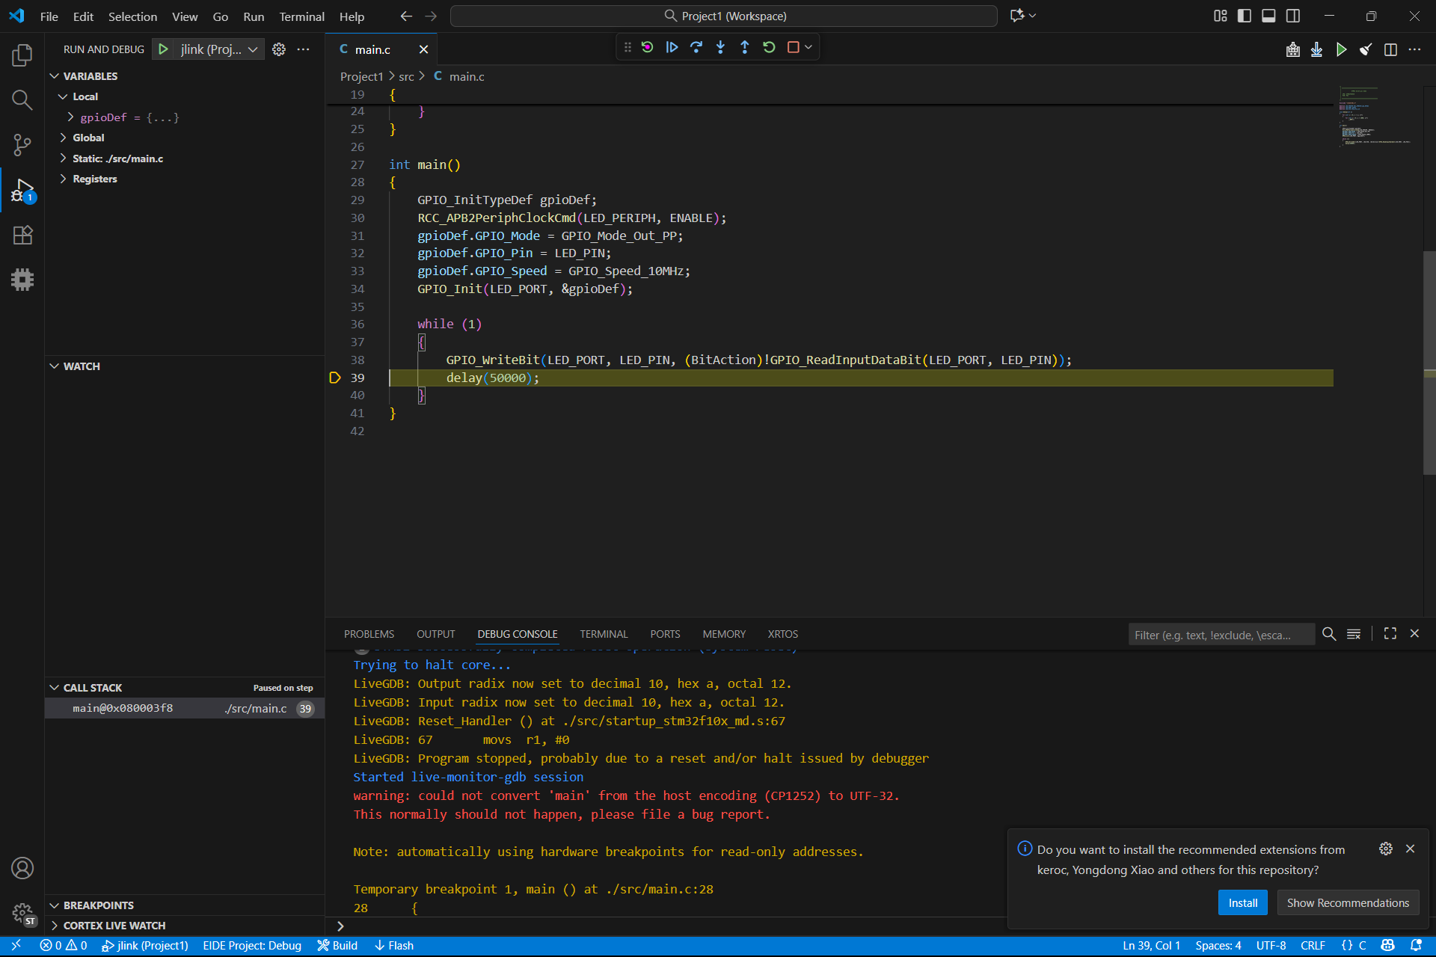Switch to the PROBLEMS panel tab

coord(369,634)
